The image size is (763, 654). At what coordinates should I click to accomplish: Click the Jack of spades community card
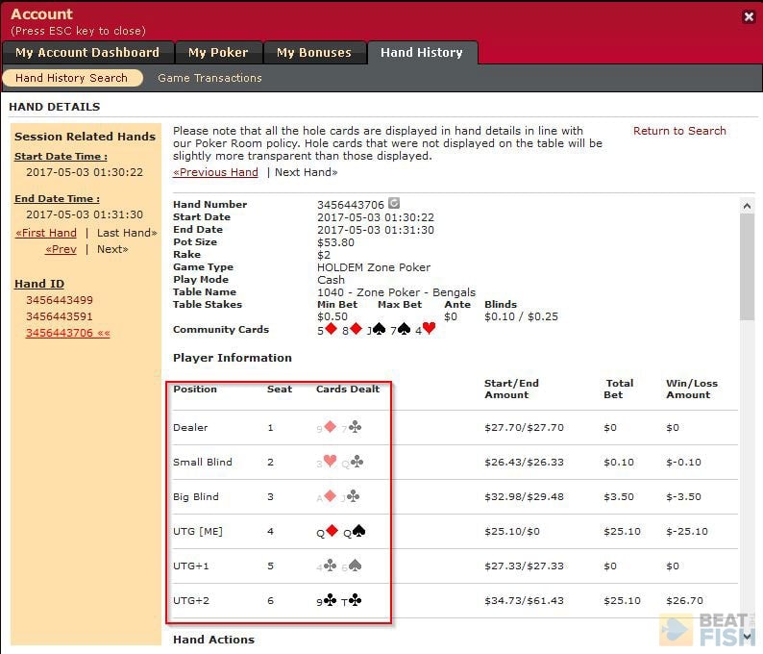coord(376,330)
